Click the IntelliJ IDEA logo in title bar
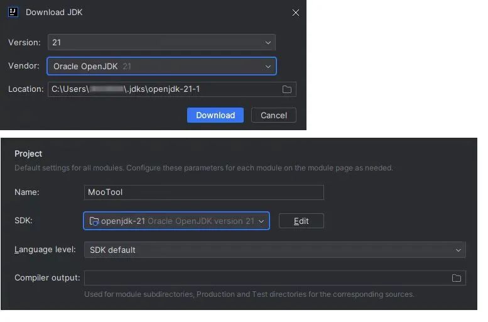The height and width of the screenshot is (322, 488). tap(13, 12)
